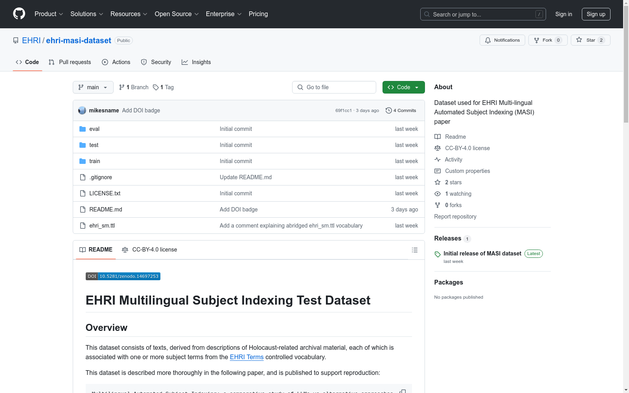Open the ehri_sm.ttl vocabulary commit message
This screenshot has width=629, height=393.
point(291,226)
